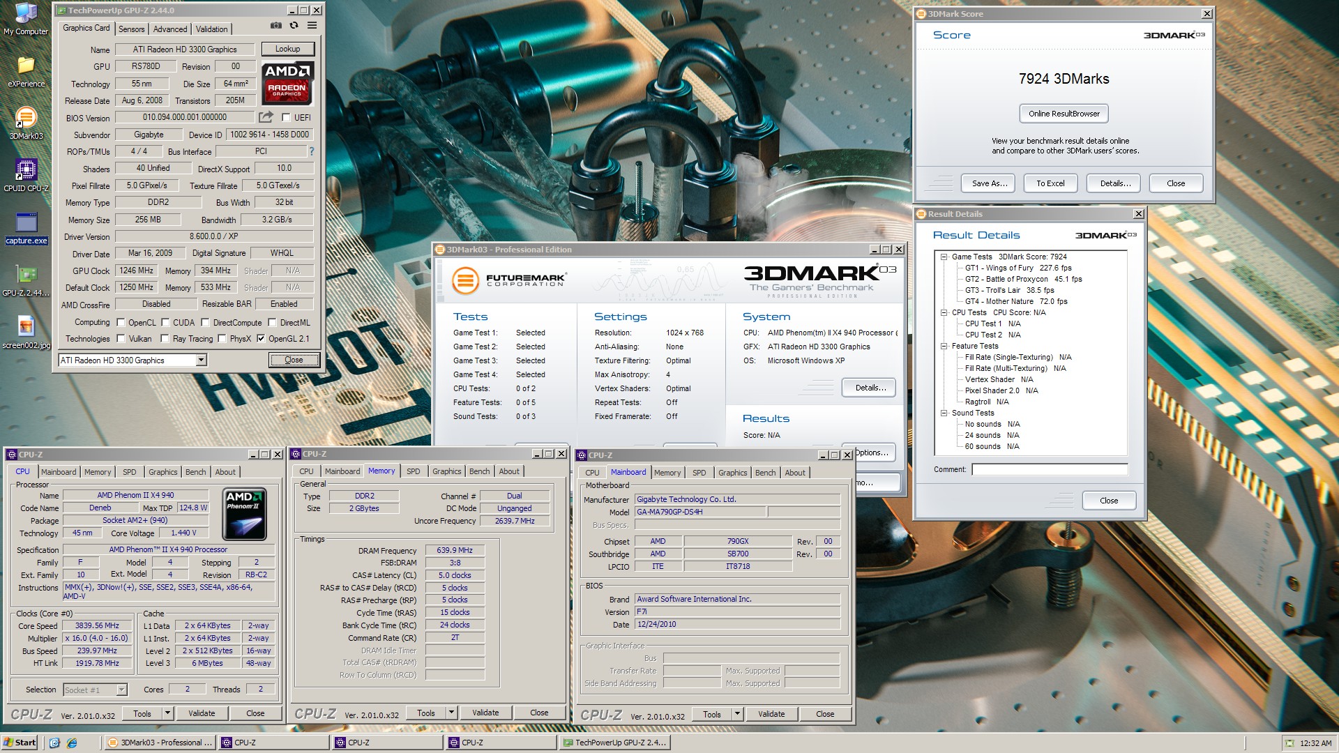The image size is (1339, 753).
Task: Click the To Excel button
Action: (x=1050, y=183)
